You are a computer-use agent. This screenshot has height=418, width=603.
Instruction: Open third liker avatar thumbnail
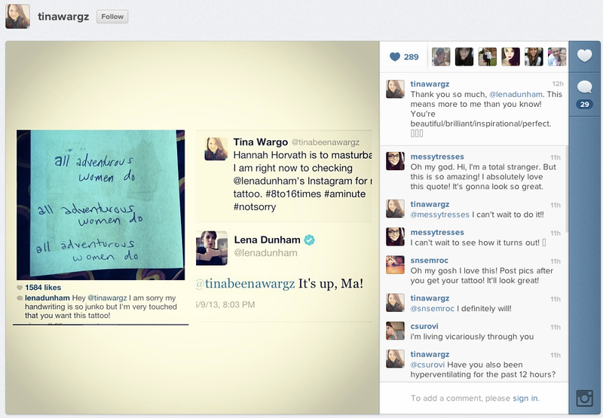(x=487, y=56)
